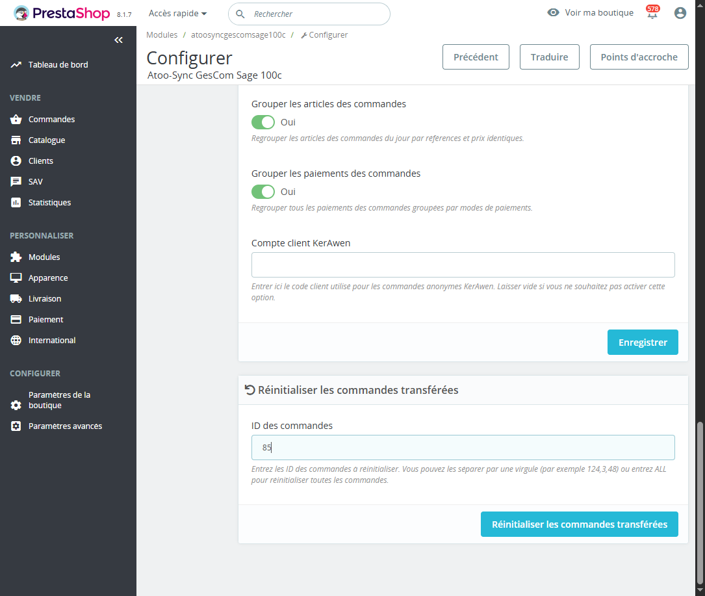Click the search magnifier icon
This screenshot has width=705, height=596.
240,14
